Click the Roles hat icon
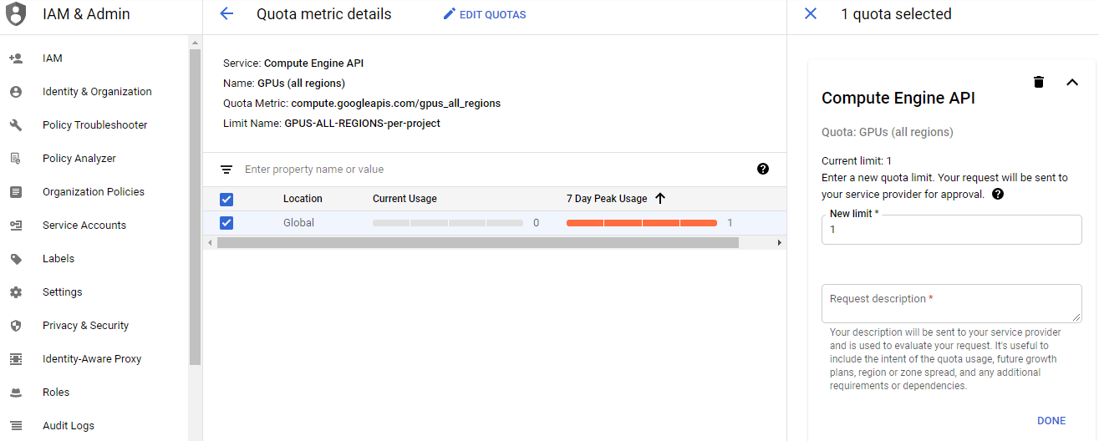Viewport: 1099px width, 441px height. [x=15, y=393]
